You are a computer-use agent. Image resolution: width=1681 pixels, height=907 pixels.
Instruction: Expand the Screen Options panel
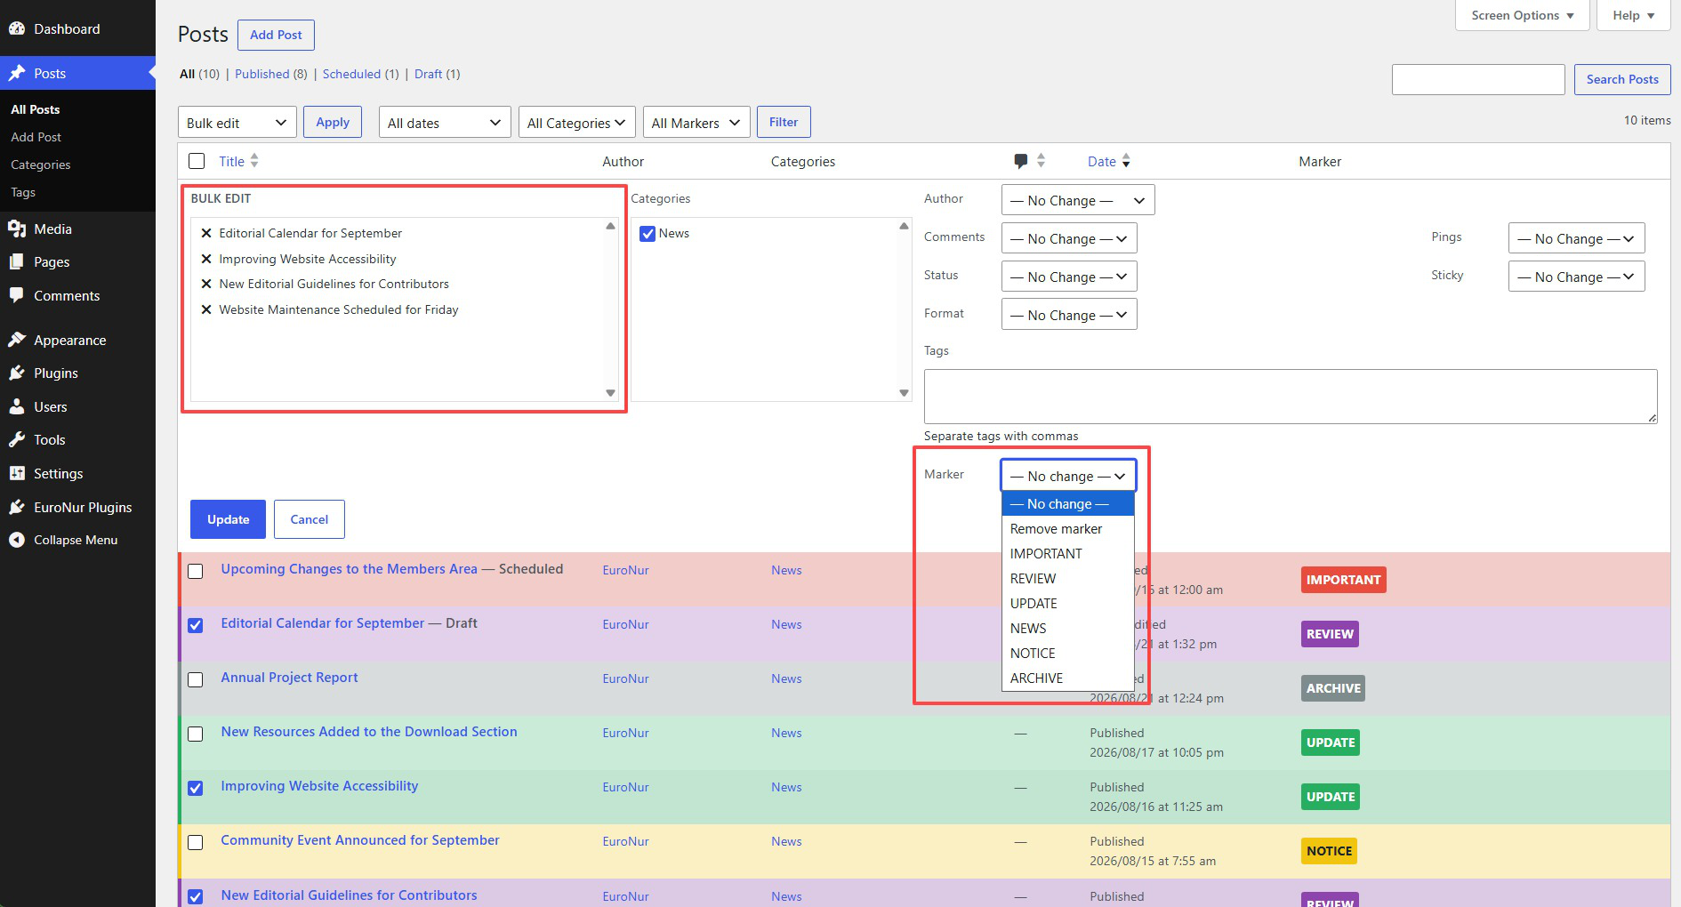pyautogui.click(x=1523, y=15)
